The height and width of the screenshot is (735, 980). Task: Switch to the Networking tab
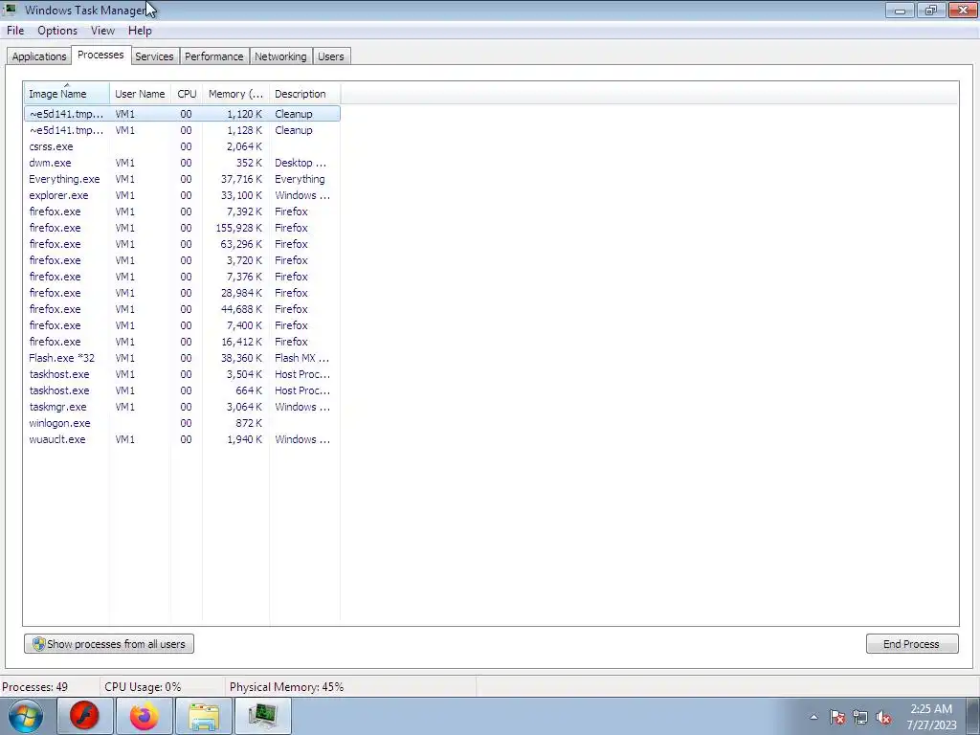tap(280, 56)
